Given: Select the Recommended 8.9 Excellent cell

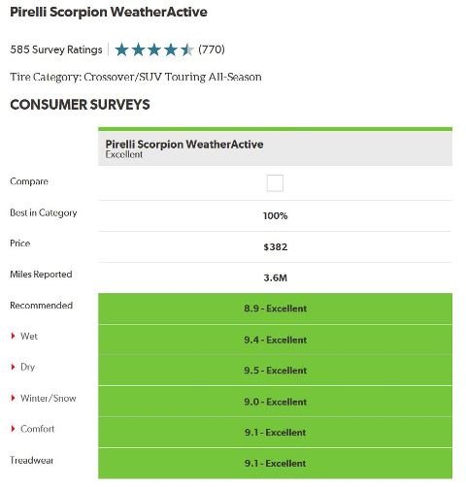Looking at the screenshot, I should click(275, 308).
